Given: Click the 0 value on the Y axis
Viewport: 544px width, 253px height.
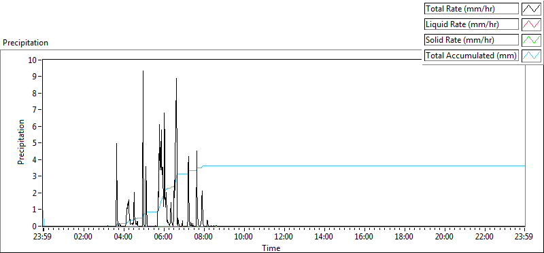Looking at the screenshot, I should coord(35,226).
